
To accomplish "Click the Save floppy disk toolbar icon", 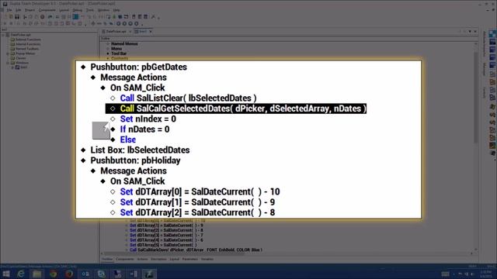I will (x=17, y=17).
